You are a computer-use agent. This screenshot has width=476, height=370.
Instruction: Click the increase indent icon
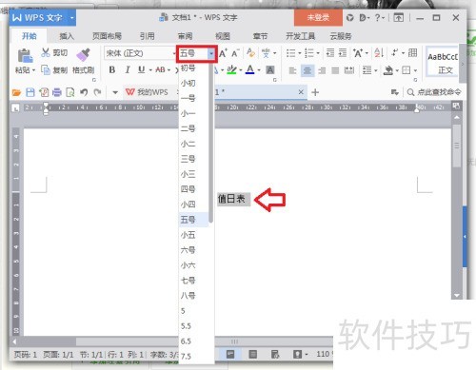343,53
